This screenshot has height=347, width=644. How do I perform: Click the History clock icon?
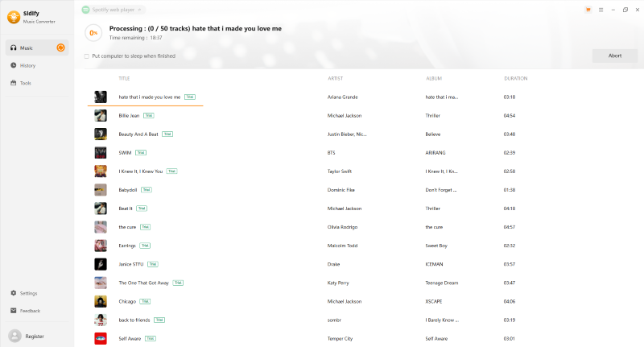[x=14, y=65]
